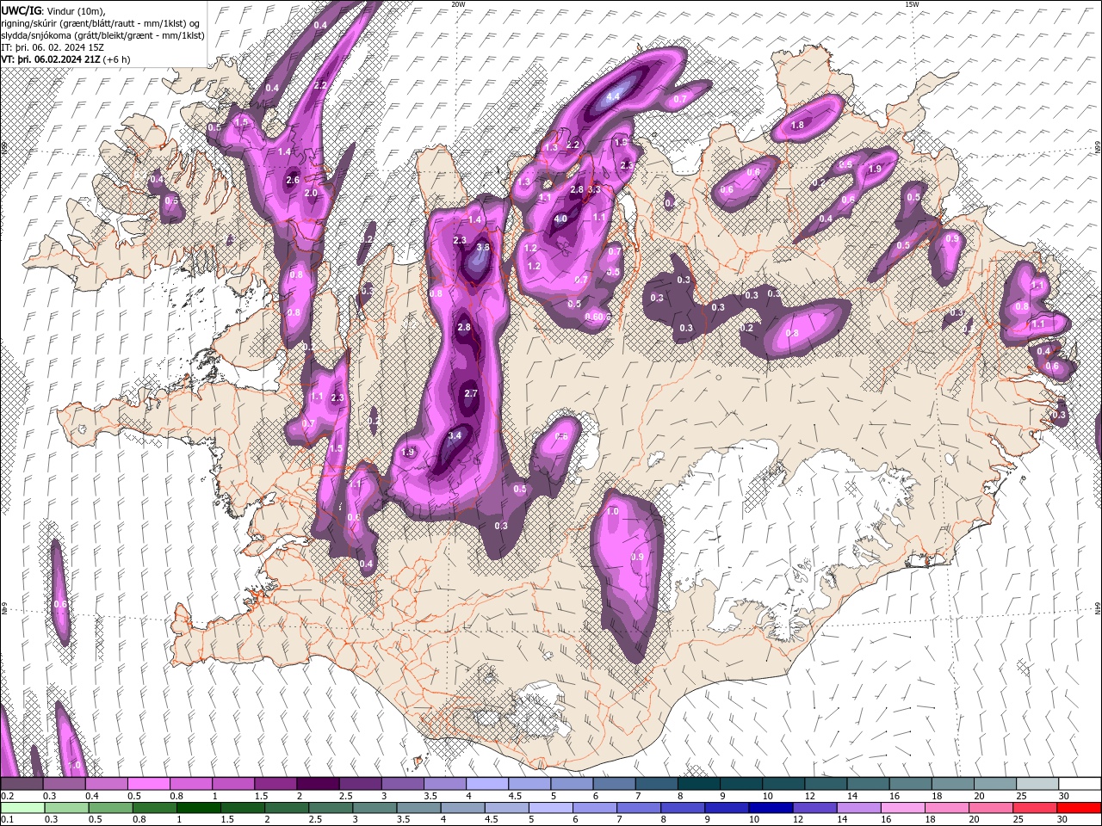Select the 'IT: þri. 06. 02. 2024 15Z' line
Image resolution: width=1102 pixels, height=826 pixels.
coord(53,47)
